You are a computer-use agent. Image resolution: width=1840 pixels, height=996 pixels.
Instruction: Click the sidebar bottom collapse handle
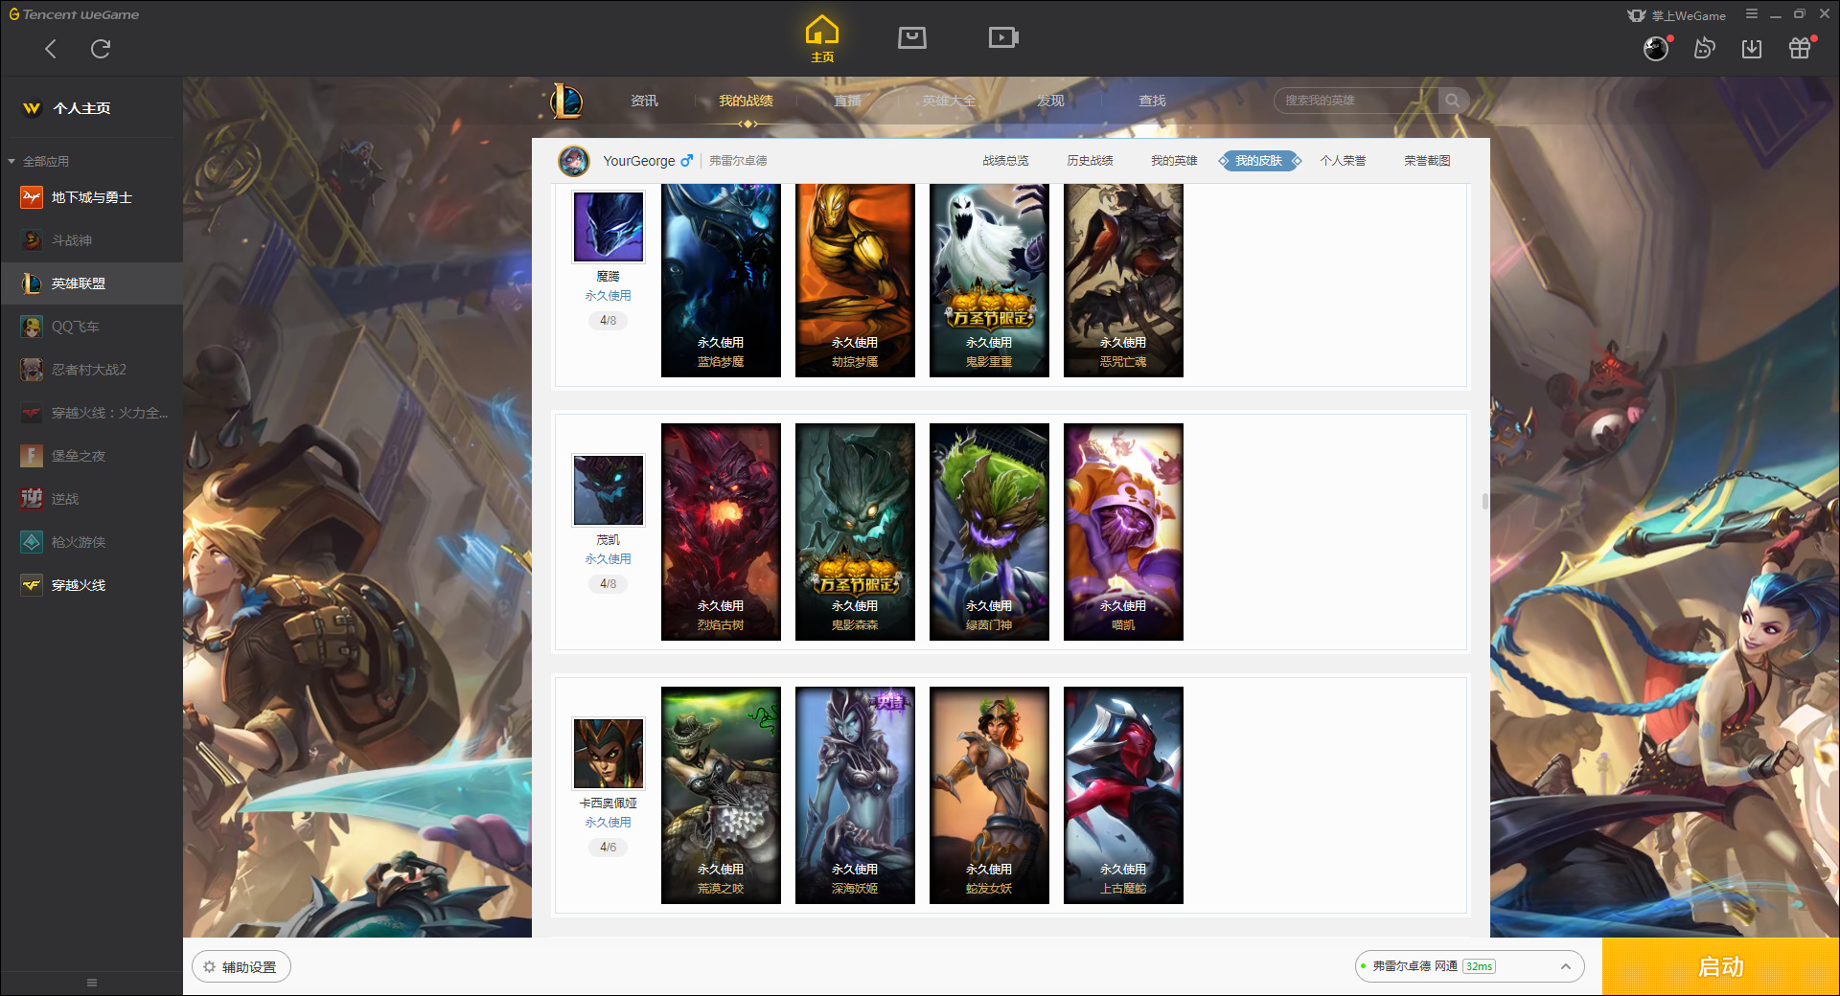point(92,983)
